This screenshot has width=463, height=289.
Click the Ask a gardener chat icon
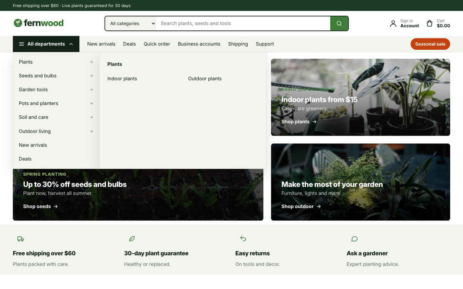pyautogui.click(x=355, y=239)
